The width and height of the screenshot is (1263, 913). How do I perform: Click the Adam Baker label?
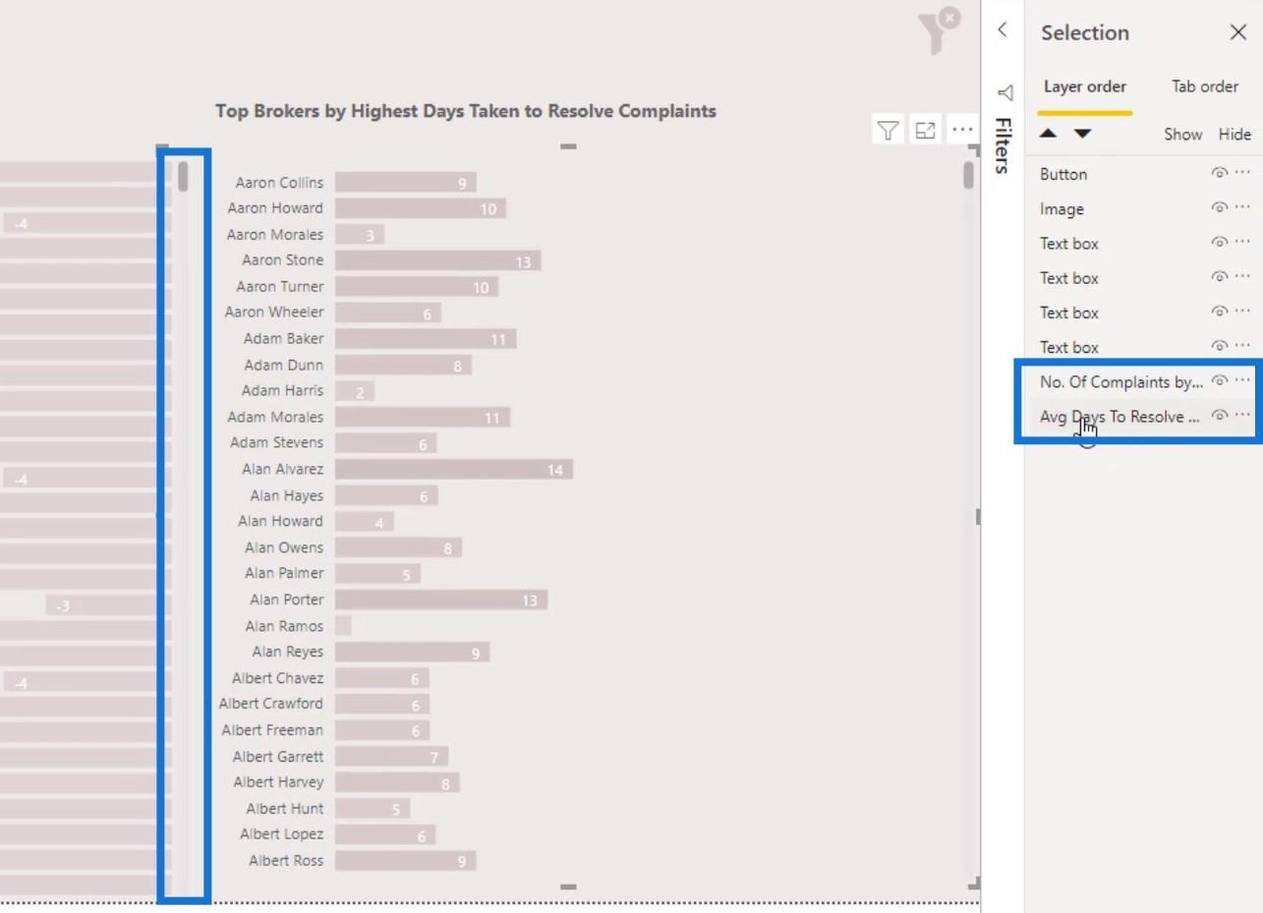point(283,338)
